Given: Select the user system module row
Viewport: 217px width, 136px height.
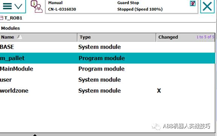Looking at the screenshot, I should click(107, 80).
